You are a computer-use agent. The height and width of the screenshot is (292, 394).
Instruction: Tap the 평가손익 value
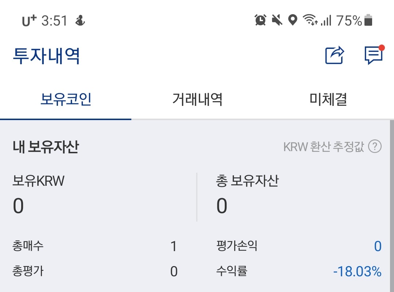[378, 246]
